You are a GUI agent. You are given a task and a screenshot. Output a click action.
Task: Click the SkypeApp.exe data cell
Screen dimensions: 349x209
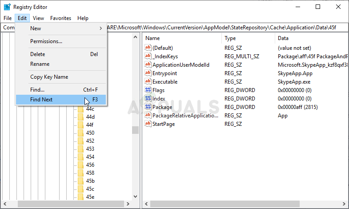294,82
